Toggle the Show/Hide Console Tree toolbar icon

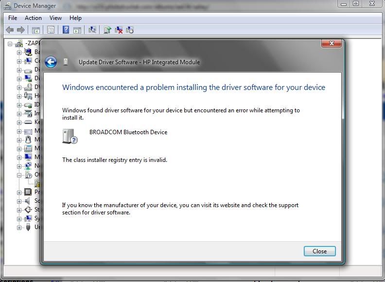click(35, 30)
